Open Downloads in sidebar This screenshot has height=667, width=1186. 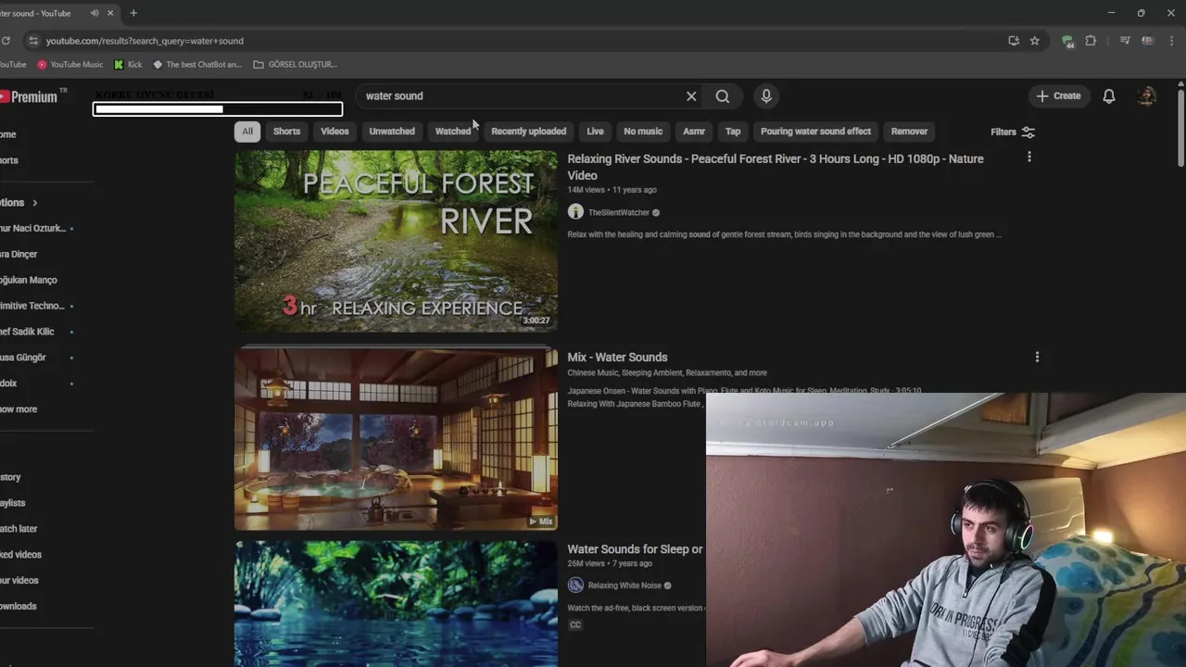tap(19, 607)
